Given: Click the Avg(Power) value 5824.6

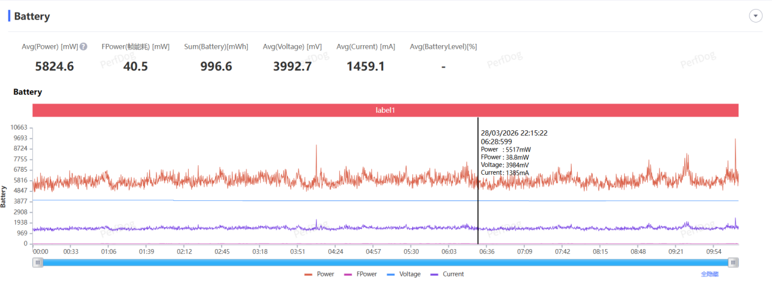Looking at the screenshot, I should click(x=54, y=66).
